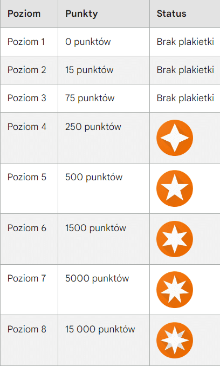220x366 pixels.
Task: Click the eight-point star badge for Poziom 8
Action: (175, 341)
